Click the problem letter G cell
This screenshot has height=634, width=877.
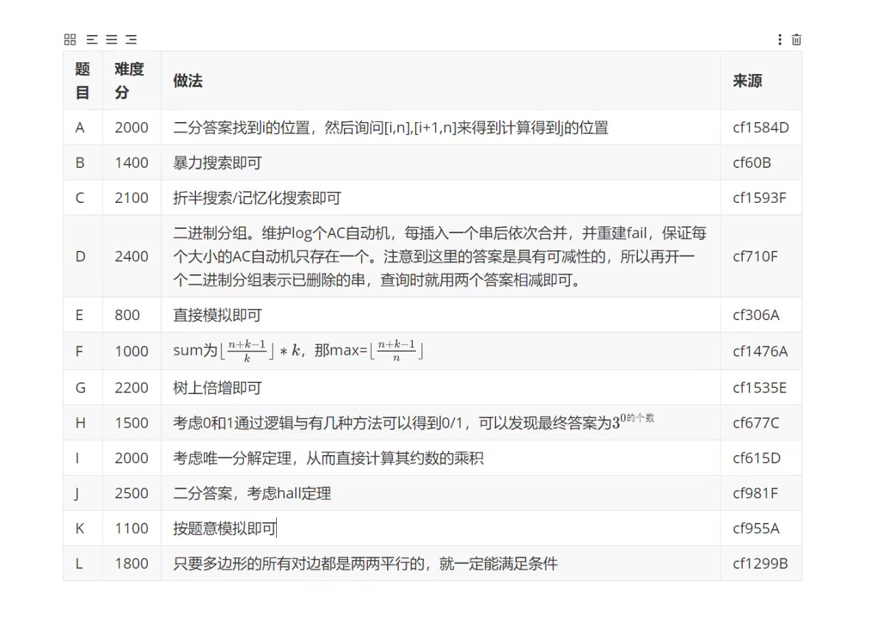[x=83, y=388]
